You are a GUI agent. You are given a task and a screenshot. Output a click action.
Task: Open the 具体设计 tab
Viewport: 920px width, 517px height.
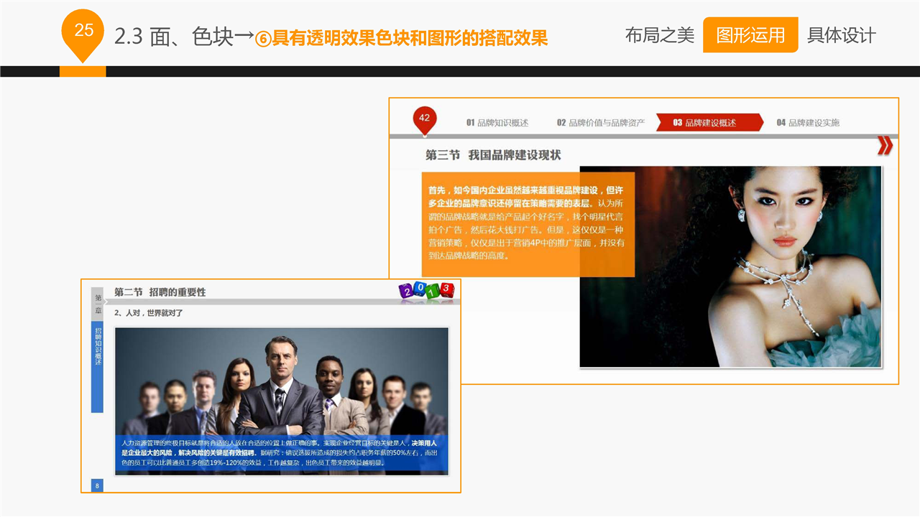tap(841, 35)
